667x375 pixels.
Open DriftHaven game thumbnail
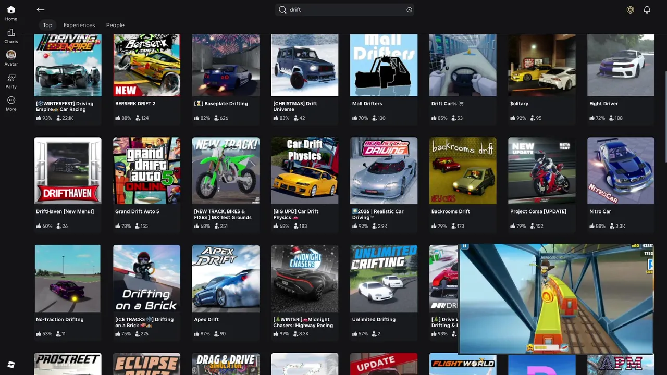[x=68, y=171]
